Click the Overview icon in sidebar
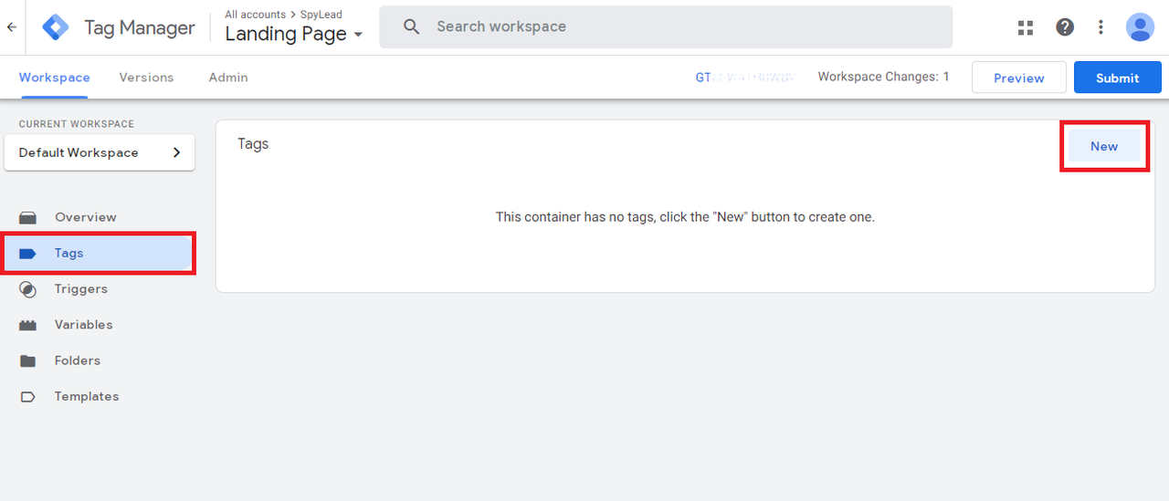The height and width of the screenshot is (501, 1169). click(28, 217)
